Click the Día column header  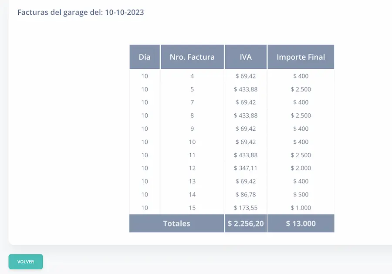145,57
